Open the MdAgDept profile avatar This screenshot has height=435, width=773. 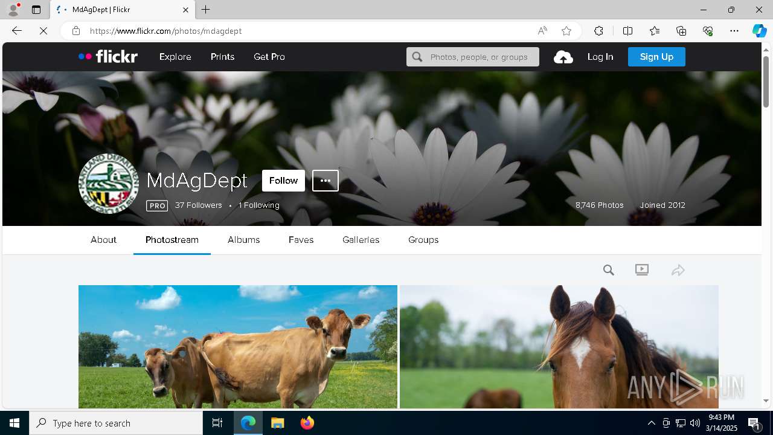point(109,184)
